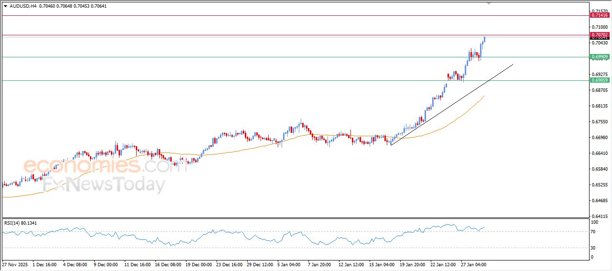Click the 0.66410 value on price axis
The height and width of the screenshot is (271, 612).
[x=600, y=153]
